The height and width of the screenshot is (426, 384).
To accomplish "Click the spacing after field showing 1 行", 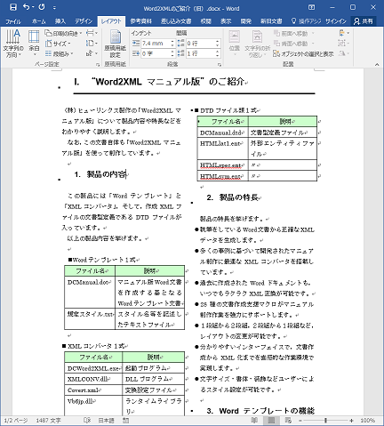I will pos(201,53).
